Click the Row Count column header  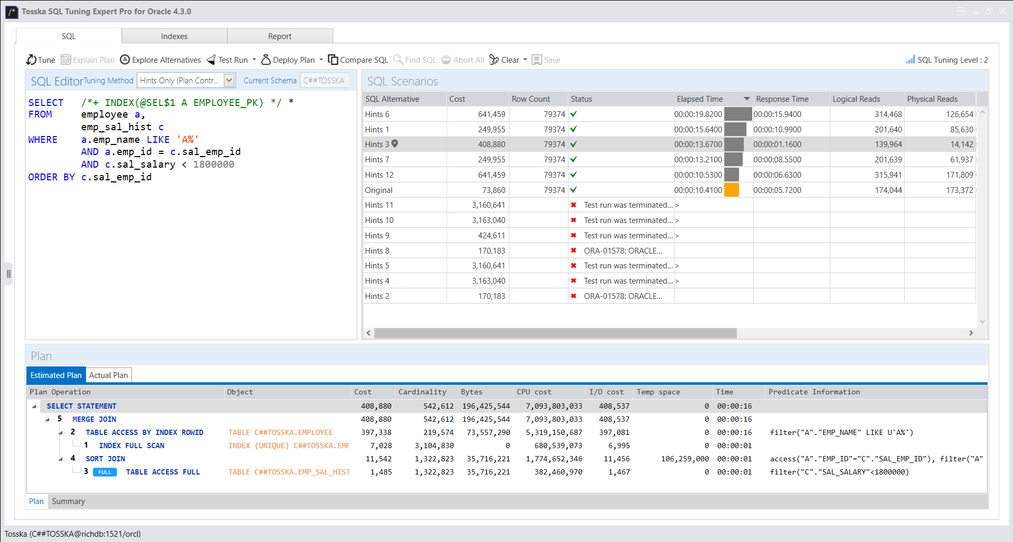(x=538, y=99)
